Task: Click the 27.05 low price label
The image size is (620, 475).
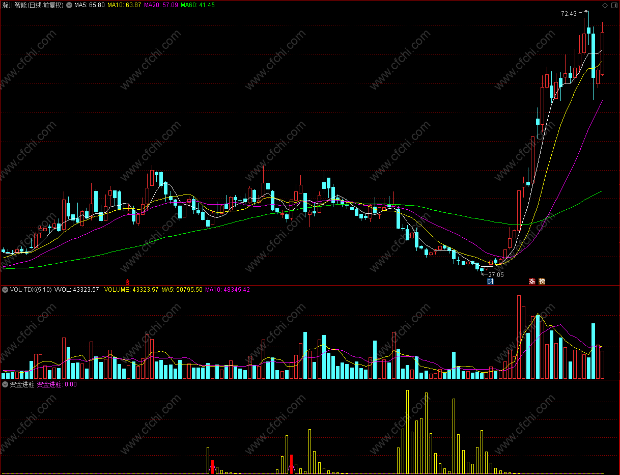Action: 496,274
